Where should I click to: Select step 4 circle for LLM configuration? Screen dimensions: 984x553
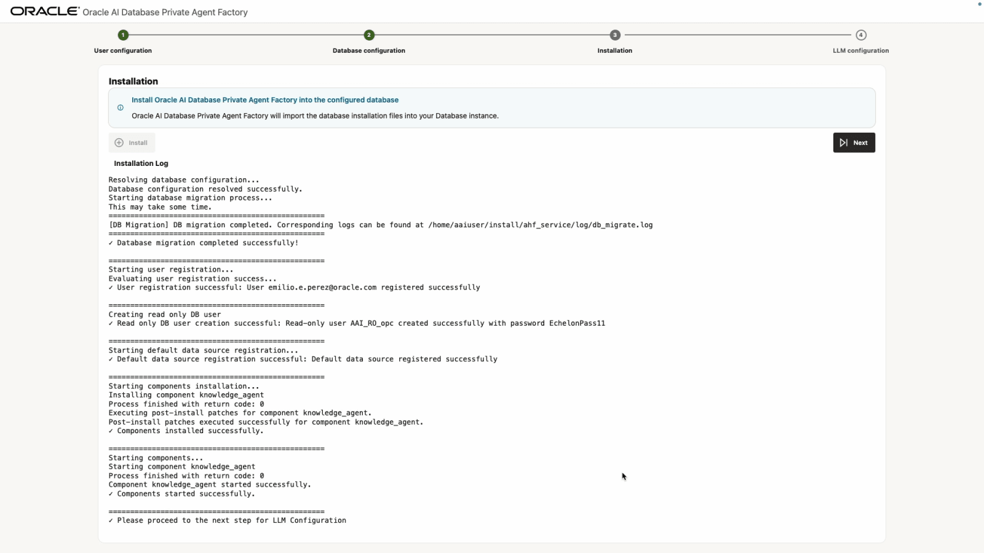coord(861,35)
